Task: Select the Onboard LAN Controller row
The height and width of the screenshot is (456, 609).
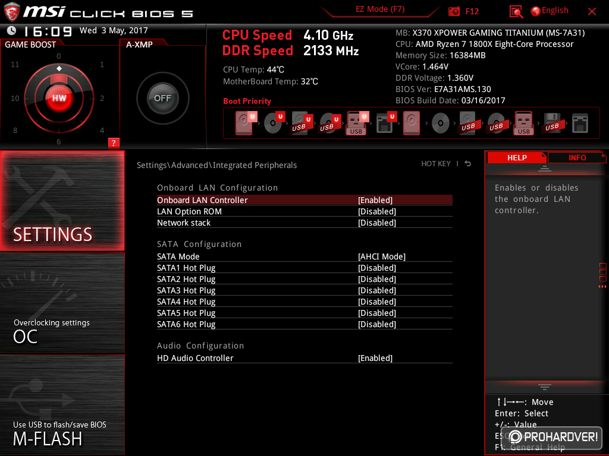Action: click(x=304, y=200)
